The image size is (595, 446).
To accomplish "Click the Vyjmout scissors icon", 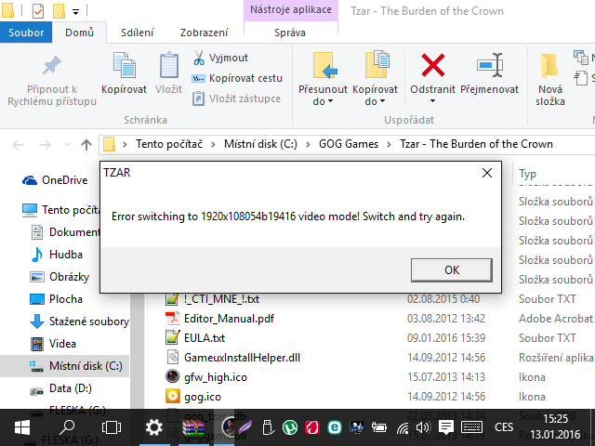I will pyautogui.click(x=199, y=58).
